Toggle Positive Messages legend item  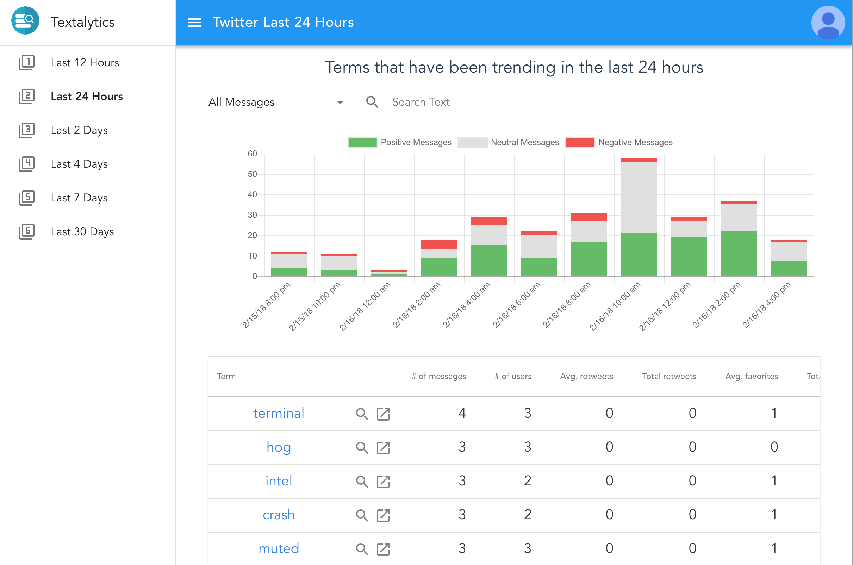coord(399,142)
